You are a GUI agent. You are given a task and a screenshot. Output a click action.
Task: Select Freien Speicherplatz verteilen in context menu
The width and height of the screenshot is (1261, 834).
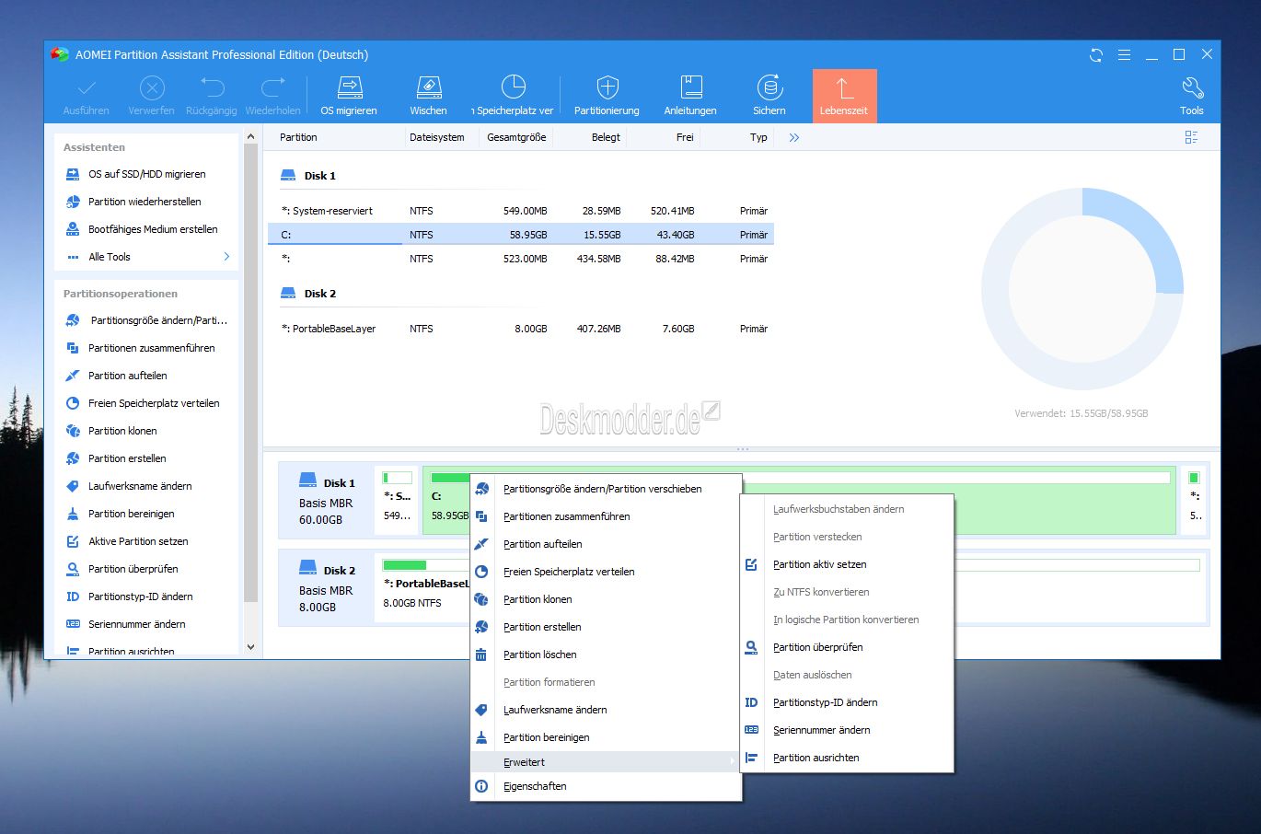606,572
